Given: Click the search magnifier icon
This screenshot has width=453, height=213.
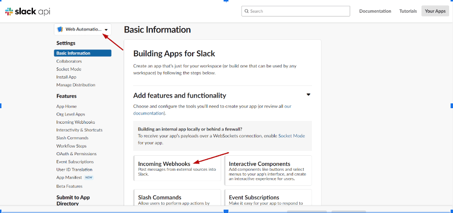Looking at the screenshot, I should 246,11.
